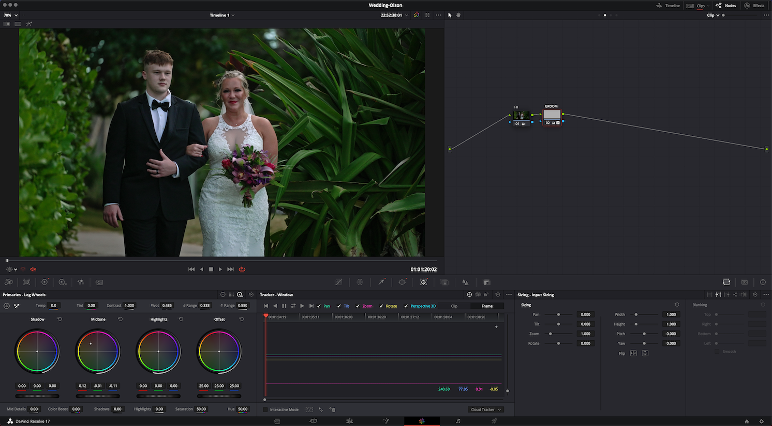Screen dimensions: 772x426
Task: Open the Key palette icon
Action: pos(486,282)
